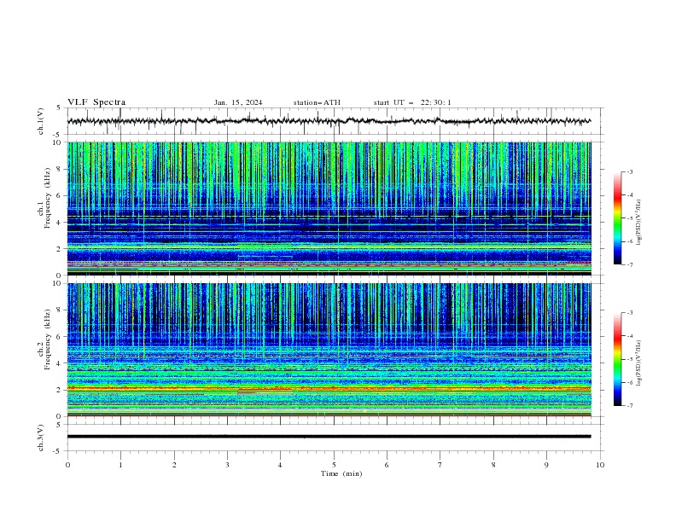
Task: Click the "Time (min)" x-axis label
Action: point(341,473)
